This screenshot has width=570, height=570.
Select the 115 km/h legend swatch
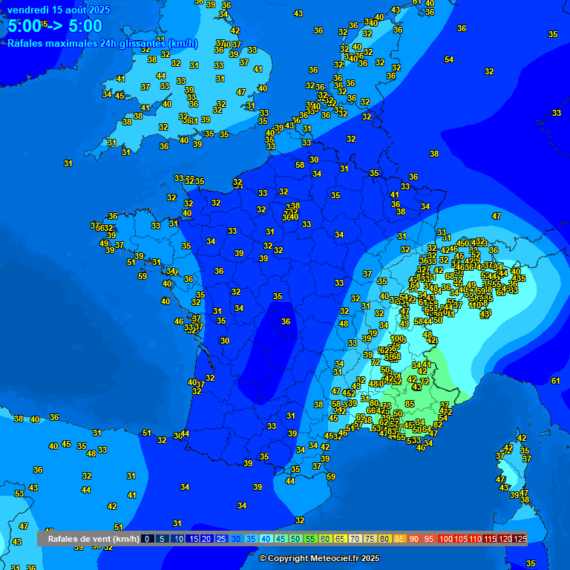[490, 539]
